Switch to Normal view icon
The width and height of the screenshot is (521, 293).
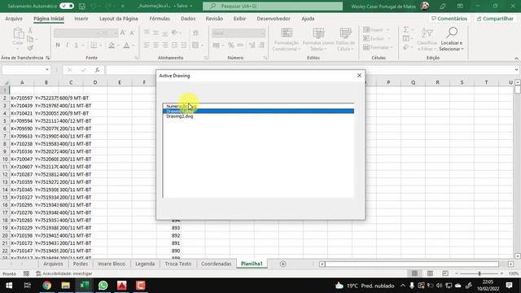(414, 273)
